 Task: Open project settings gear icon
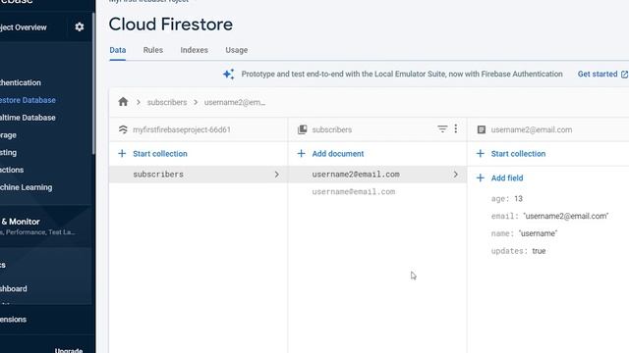(80, 26)
